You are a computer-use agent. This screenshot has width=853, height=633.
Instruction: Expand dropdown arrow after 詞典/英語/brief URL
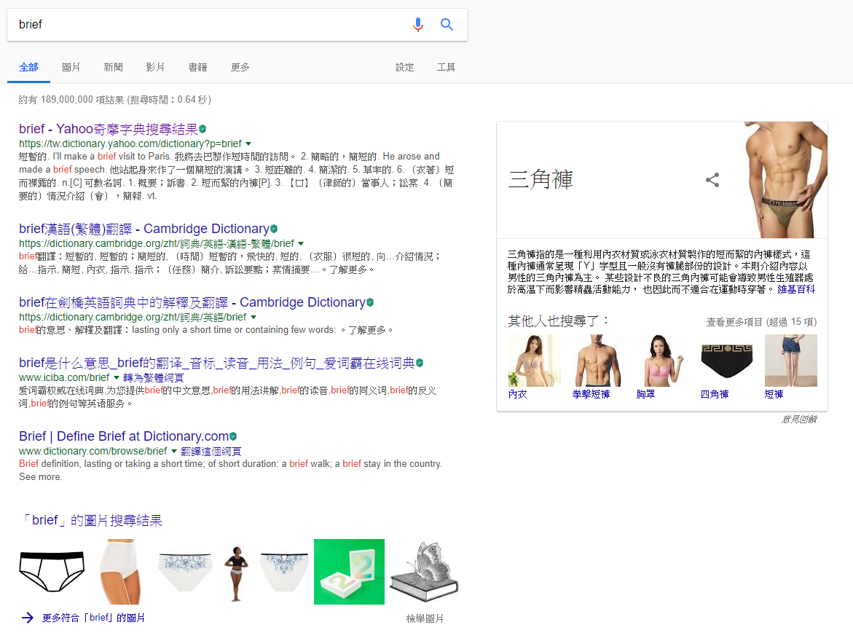253,317
